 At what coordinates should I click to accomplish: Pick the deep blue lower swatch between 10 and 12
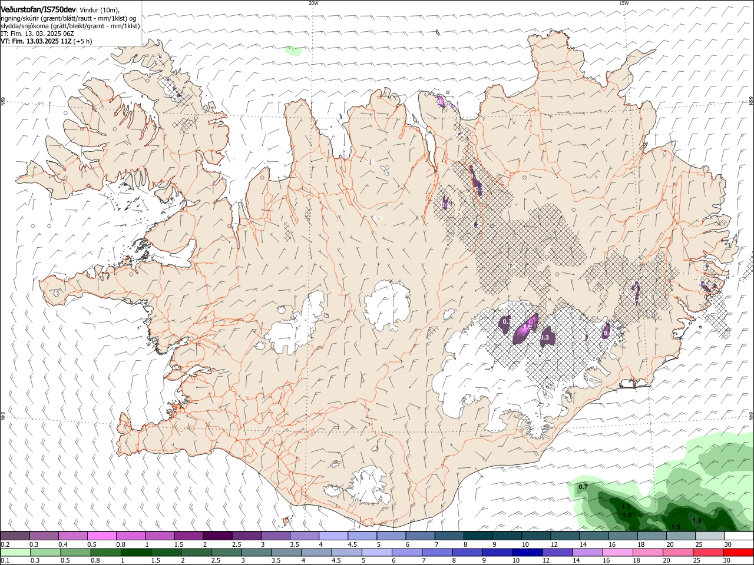point(528,553)
